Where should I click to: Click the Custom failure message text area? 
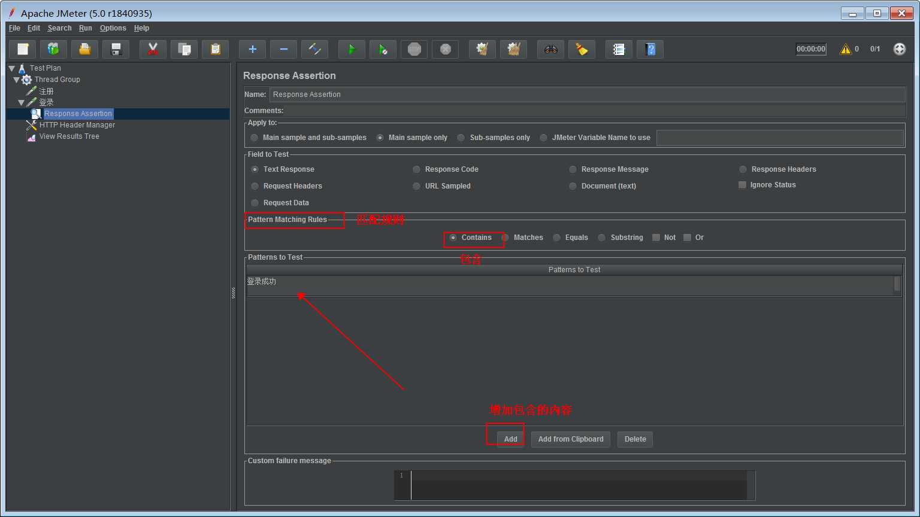(579, 485)
